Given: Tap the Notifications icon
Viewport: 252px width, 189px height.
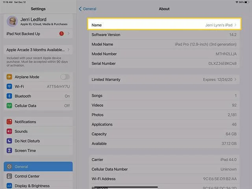Looking at the screenshot, I should pyautogui.click(x=9, y=122).
